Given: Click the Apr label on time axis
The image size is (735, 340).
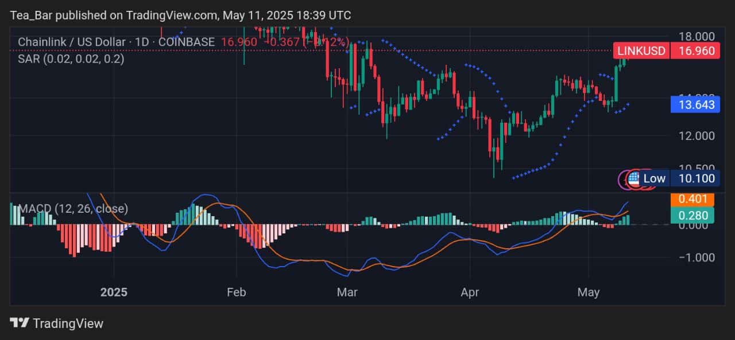Looking at the screenshot, I should tap(470, 292).
